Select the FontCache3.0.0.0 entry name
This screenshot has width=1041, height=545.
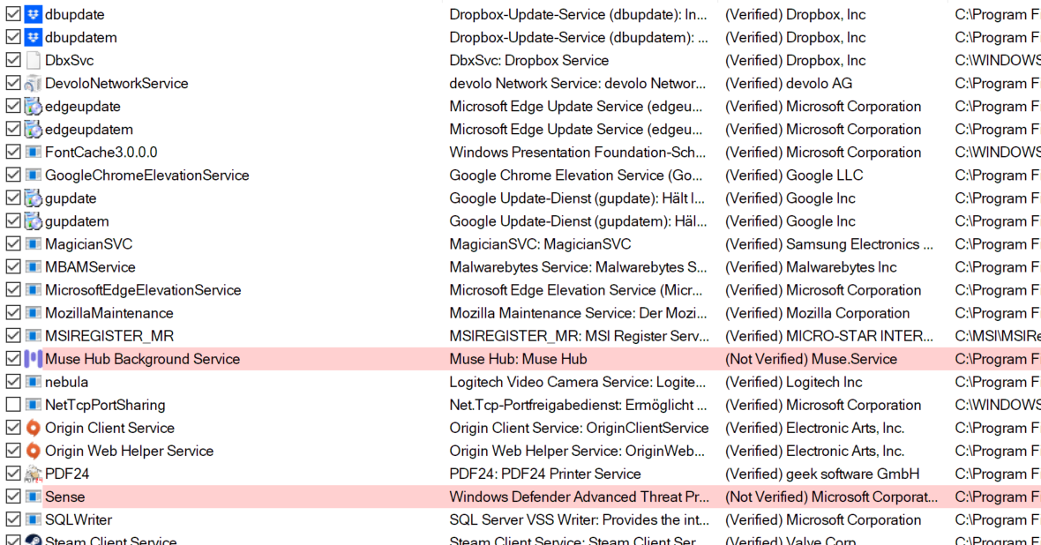(101, 152)
